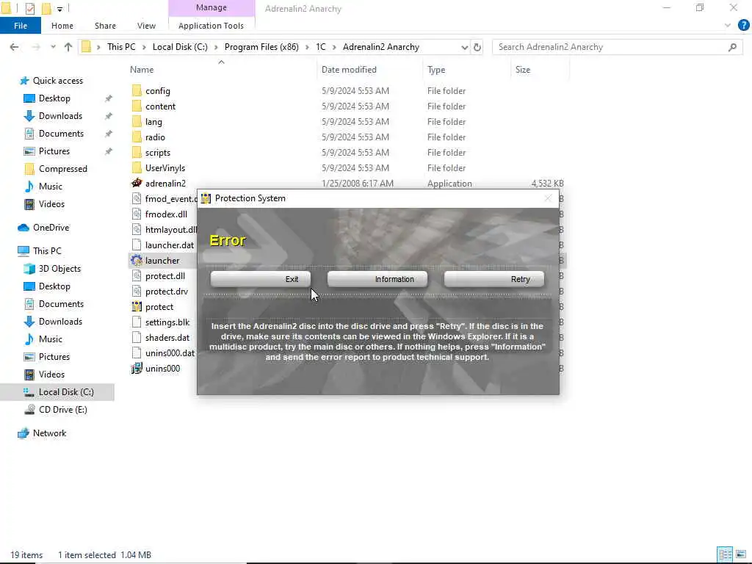This screenshot has height=564, width=752.
Task: Select the Manage contextual tab
Action: (211, 7)
